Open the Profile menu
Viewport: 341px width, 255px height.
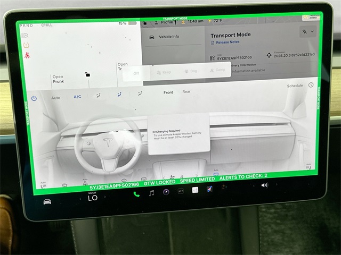pyautogui.click(x=165, y=22)
